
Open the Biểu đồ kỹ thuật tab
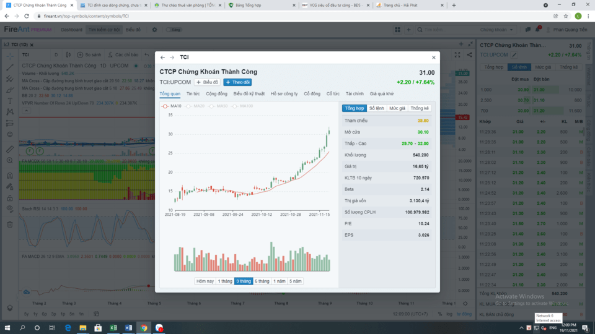[x=249, y=93]
